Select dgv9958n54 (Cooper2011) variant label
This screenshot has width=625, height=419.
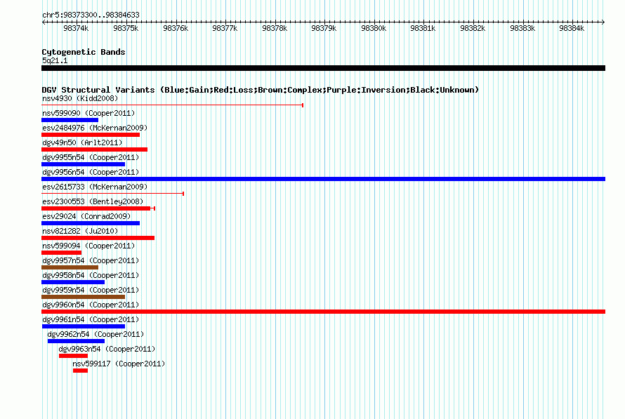pos(91,275)
